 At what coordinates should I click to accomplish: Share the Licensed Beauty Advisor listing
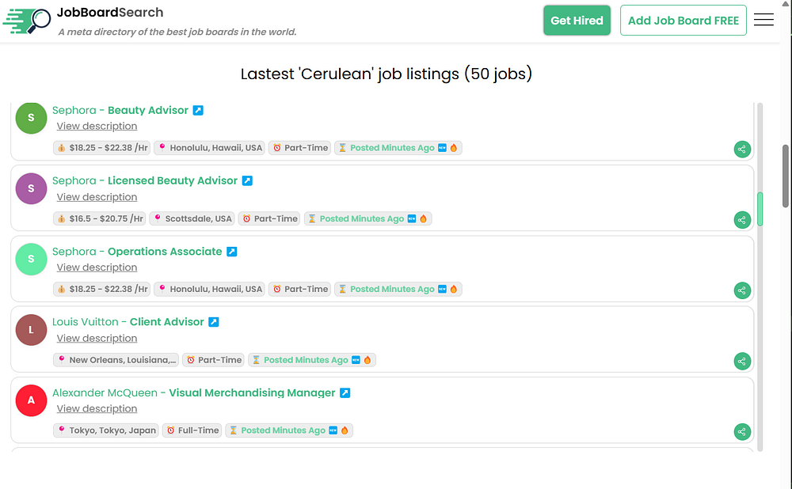(x=742, y=220)
